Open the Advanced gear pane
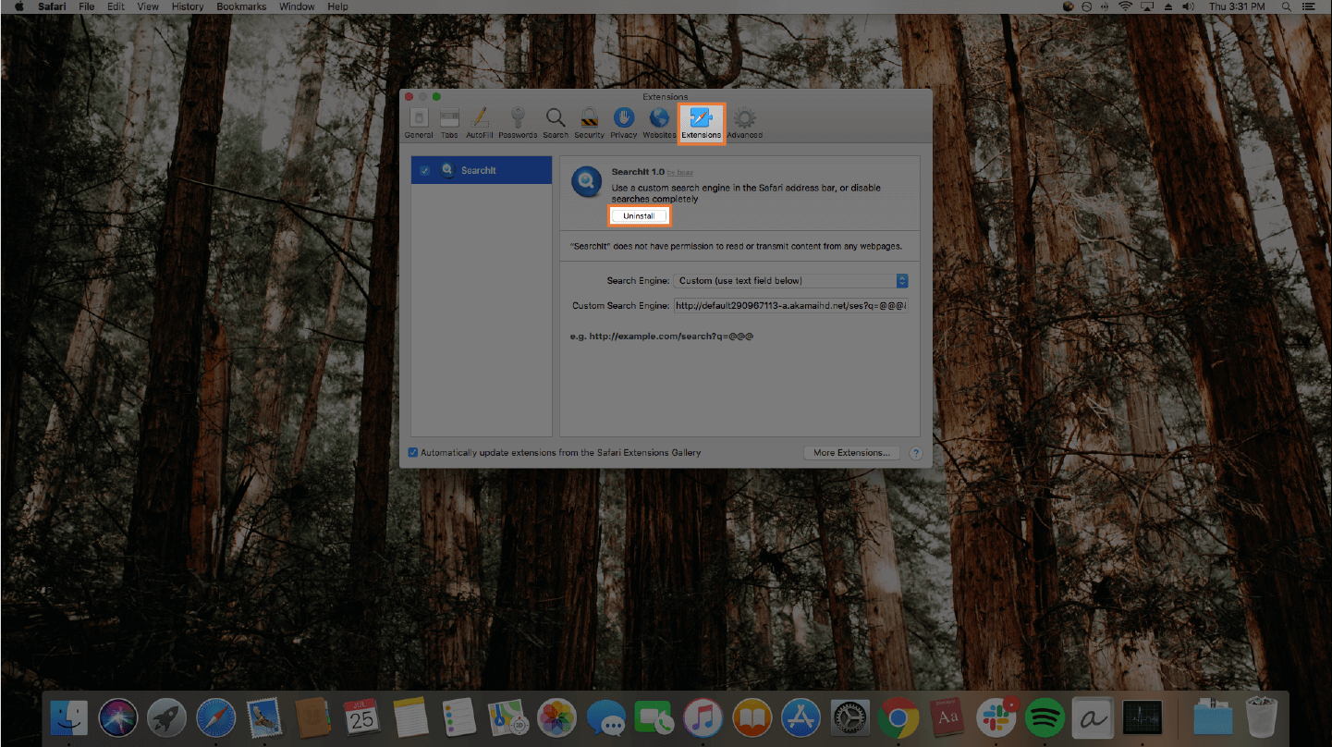The image size is (1332, 747). (745, 122)
